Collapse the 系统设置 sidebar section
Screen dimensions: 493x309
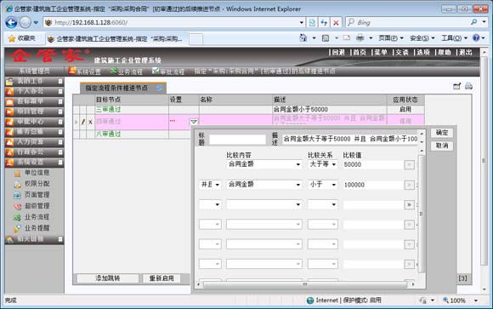click(x=60, y=163)
